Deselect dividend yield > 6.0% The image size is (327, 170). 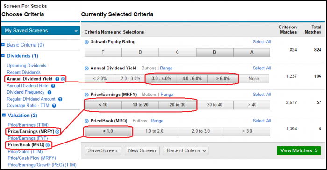coord(223,79)
